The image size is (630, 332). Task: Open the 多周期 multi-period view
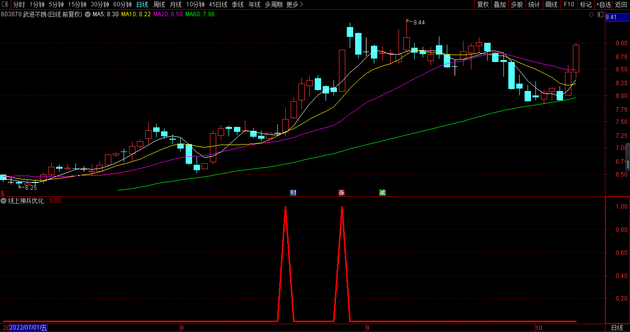pyautogui.click(x=273, y=4)
